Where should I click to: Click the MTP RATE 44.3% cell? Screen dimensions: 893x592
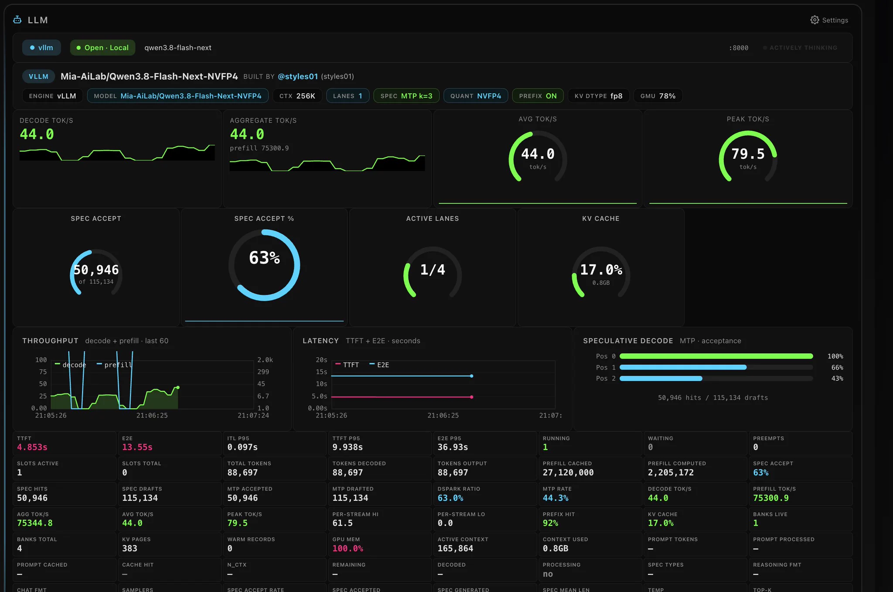590,494
